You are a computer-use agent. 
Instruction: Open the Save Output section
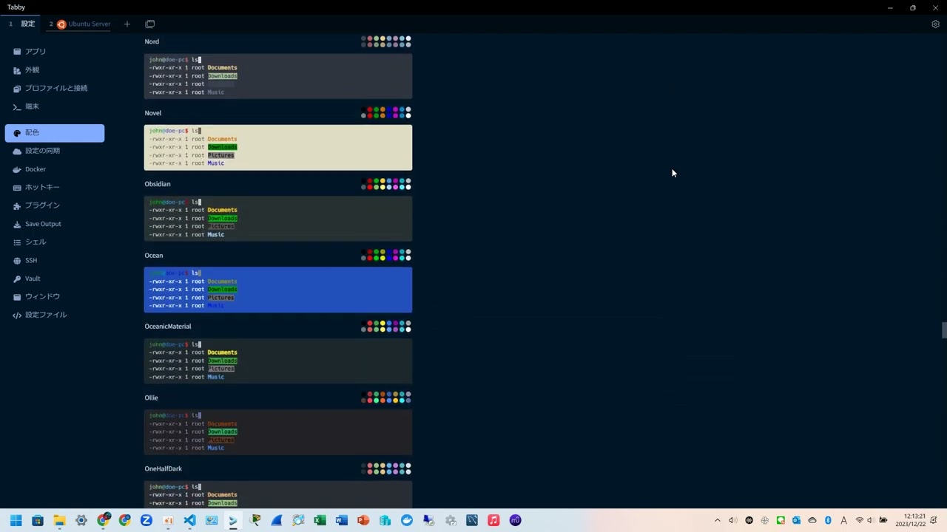click(x=55, y=224)
